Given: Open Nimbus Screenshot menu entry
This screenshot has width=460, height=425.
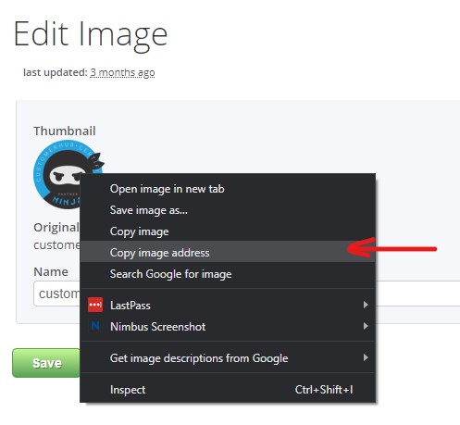Looking at the screenshot, I should coord(228,327).
